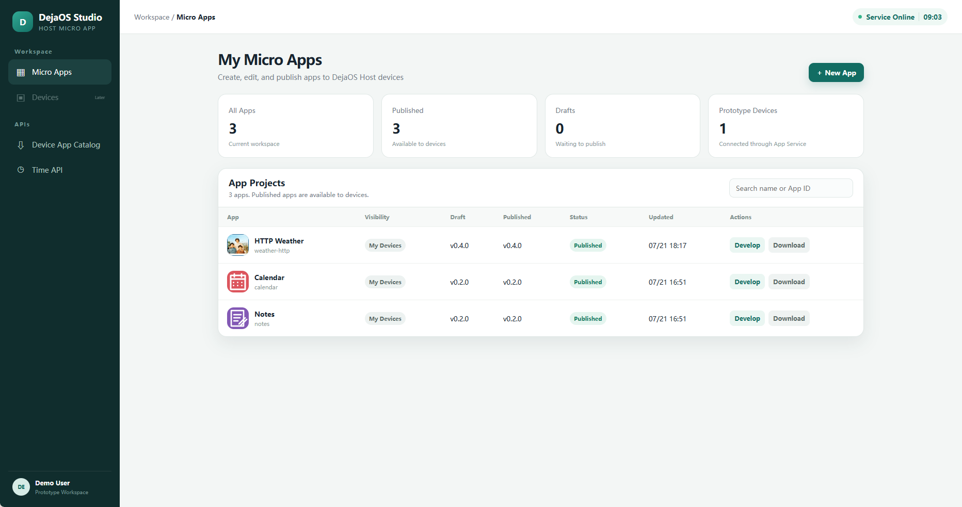Open Micro Apps in the sidebar
This screenshot has width=962, height=507.
click(60, 72)
